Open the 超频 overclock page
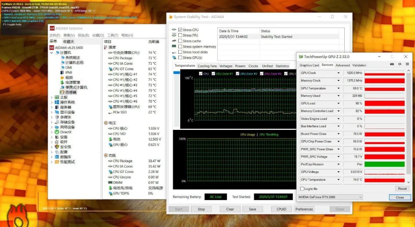This screenshot has width=415, height=227. coord(69,77)
